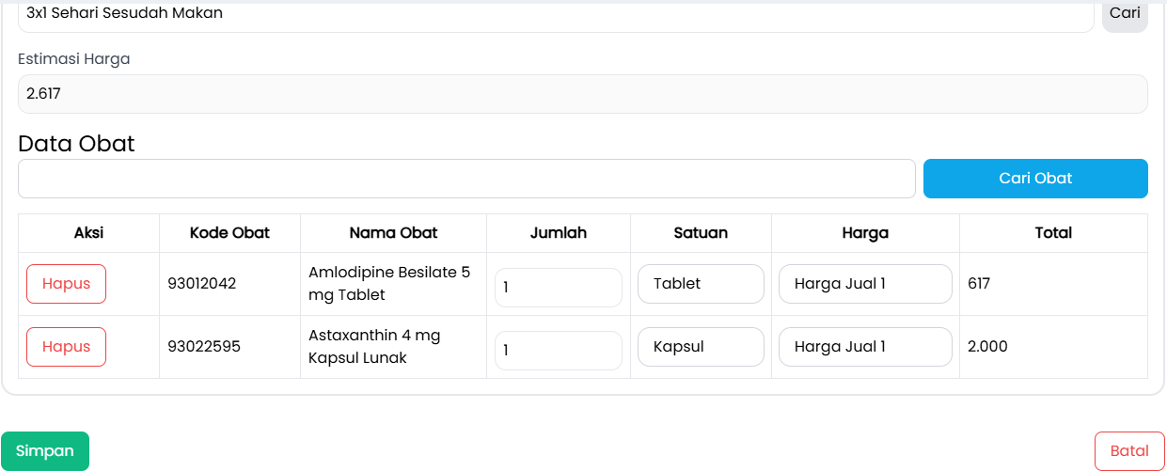Cancel the form with Batal
Viewport: 1167px width, 471px height.
click(x=1129, y=451)
